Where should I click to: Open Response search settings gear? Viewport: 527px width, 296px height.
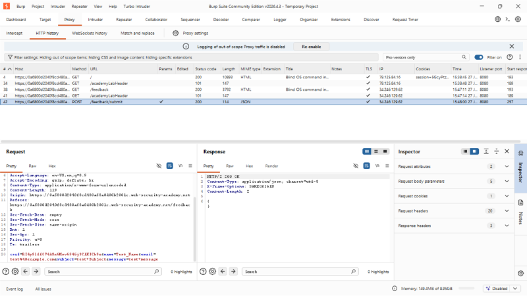[212, 272]
